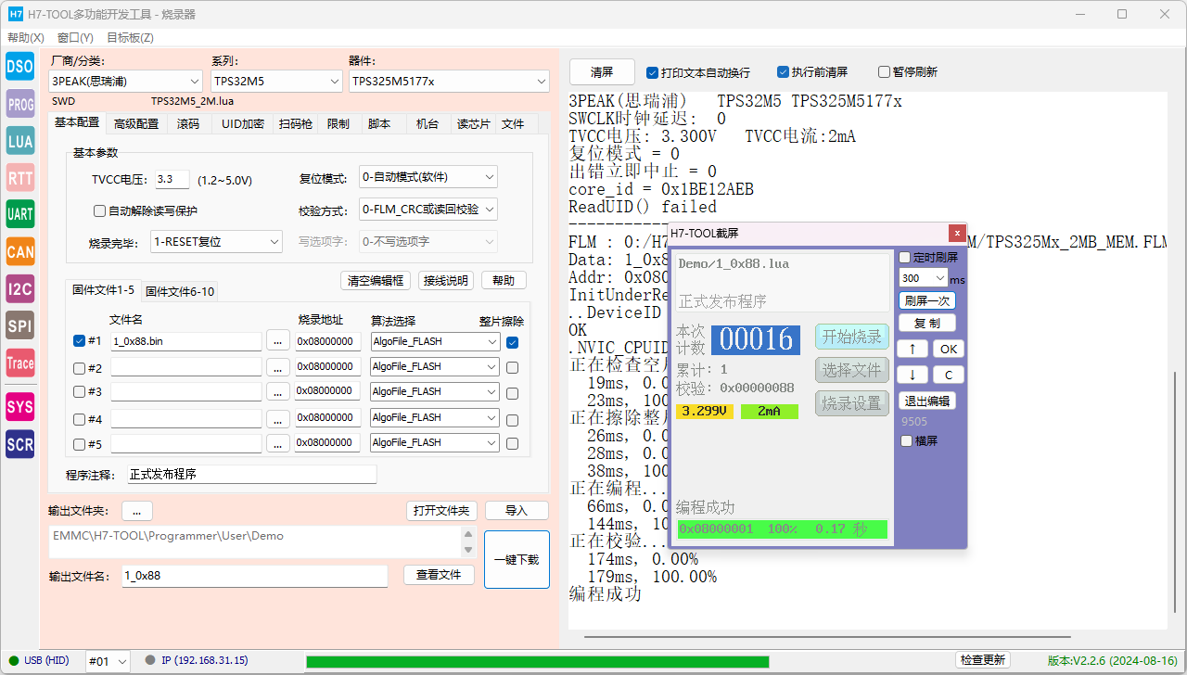1187x675 pixels.
Task: Click the TVCC电压 input field
Action: click(172, 179)
